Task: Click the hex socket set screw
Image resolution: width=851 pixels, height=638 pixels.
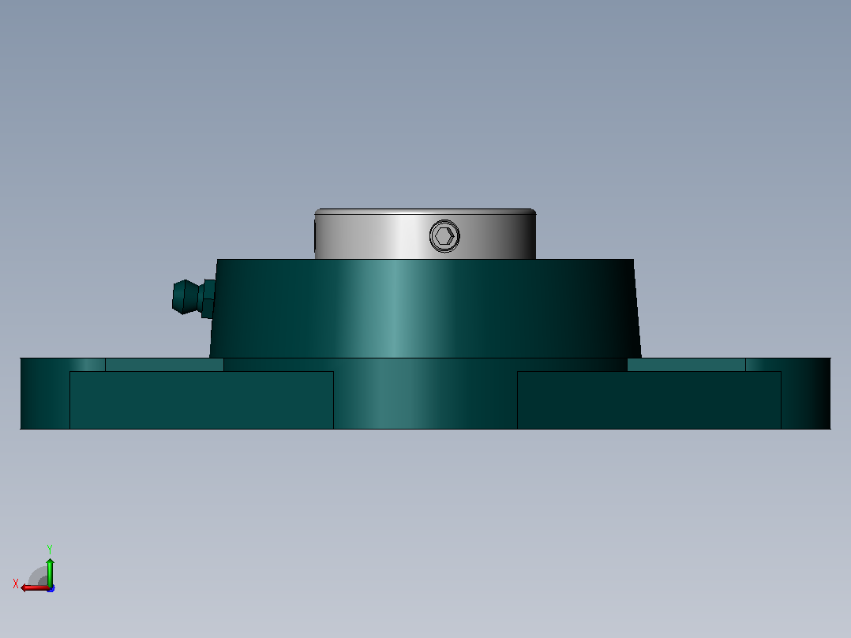Action: click(x=444, y=236)
